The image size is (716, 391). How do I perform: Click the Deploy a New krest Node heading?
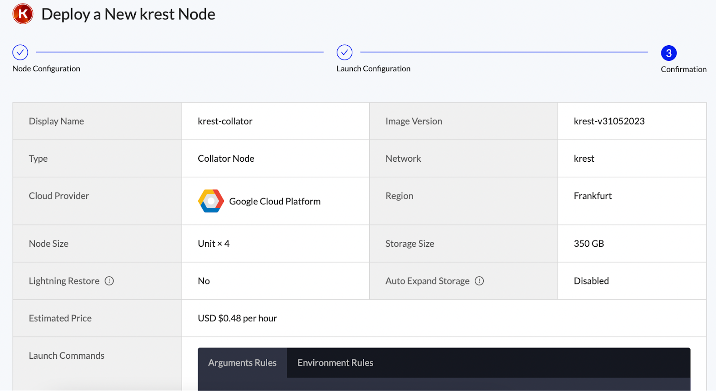coord(128,14)
